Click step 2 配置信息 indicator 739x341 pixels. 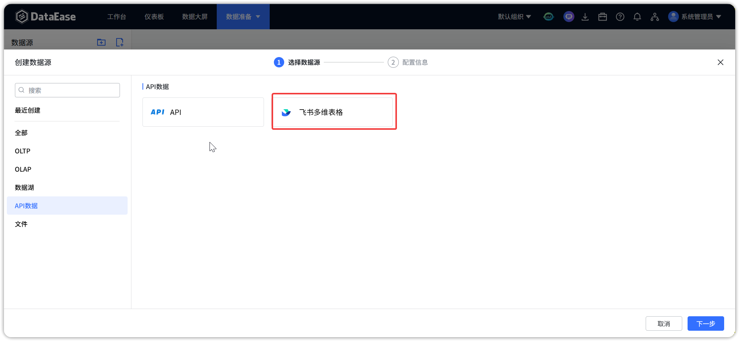[408, 62]
